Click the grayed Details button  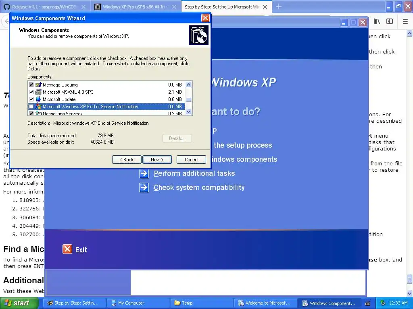pyautogui.click(x=177, y=138)
